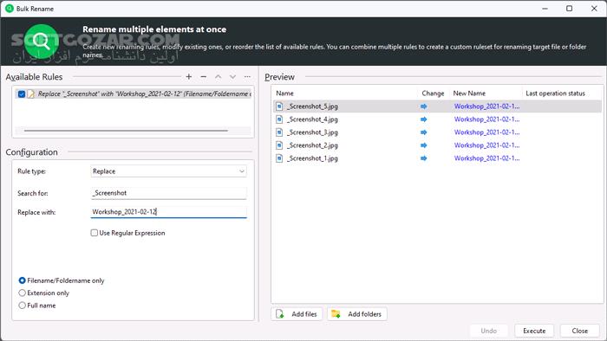Open the Rule type dropdown
Screen dimensions: 607x341
point(168,171)
